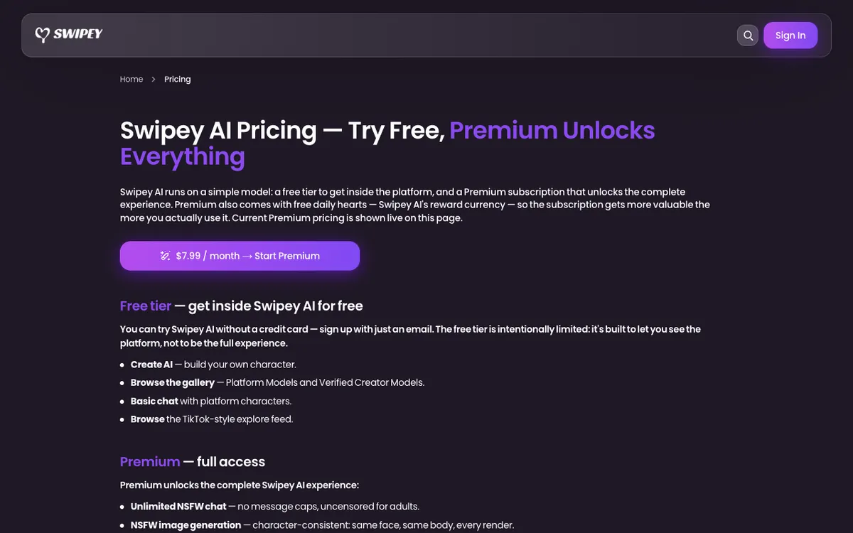Start Premium at $7.99 per month

coord(240,256)
